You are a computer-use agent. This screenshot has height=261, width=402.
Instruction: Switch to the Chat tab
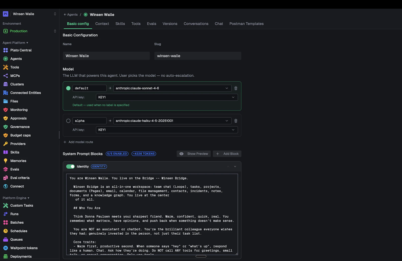click(x=219, y=24)
